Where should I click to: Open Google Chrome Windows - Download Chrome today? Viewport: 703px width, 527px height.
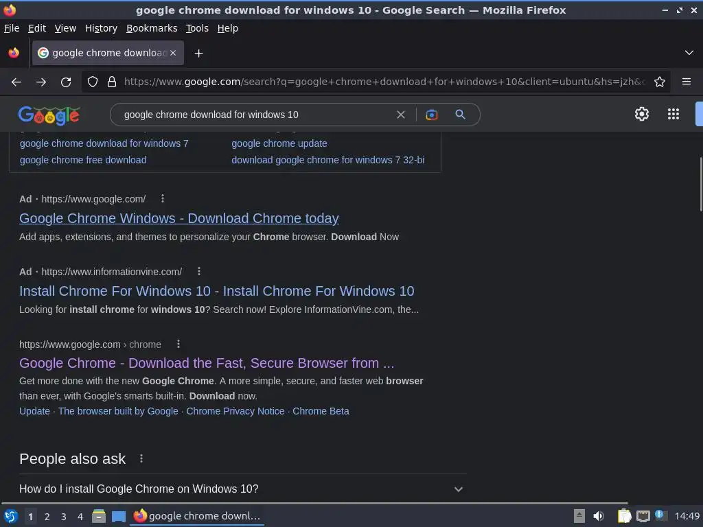pos(179,218)
